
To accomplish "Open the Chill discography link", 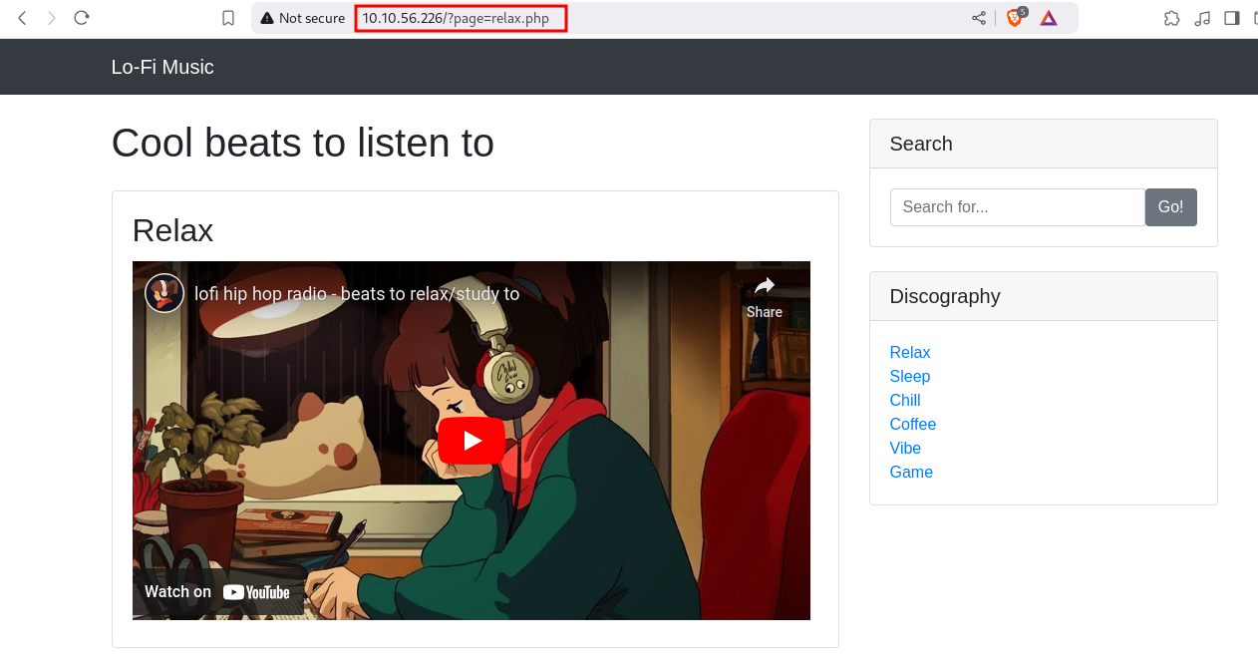I will (905, 401).
